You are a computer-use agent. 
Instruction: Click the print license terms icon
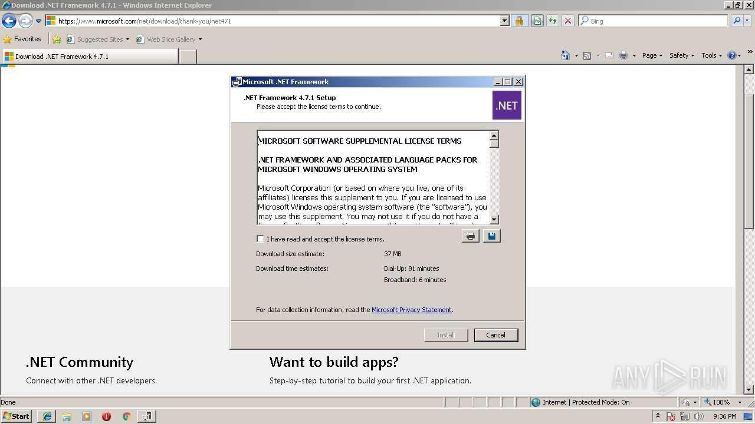coord(470,236)
